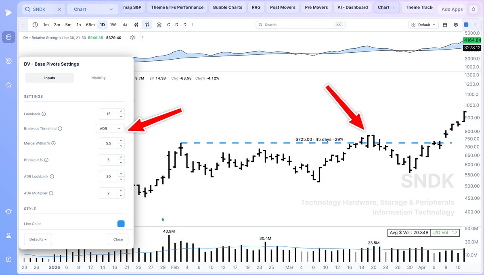Viewport: 484px width, 275px height.
Task: Select the OHLC bar chart-type icon
Action: 147,25
